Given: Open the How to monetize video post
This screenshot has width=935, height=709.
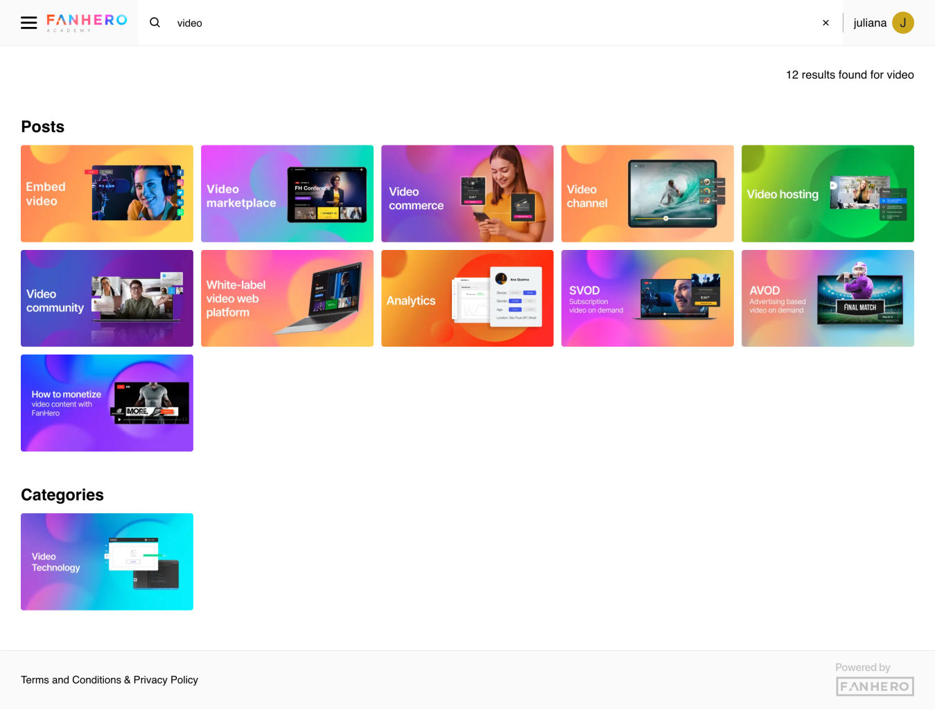Looking at the screenshot, I should (x=107, y=403).
